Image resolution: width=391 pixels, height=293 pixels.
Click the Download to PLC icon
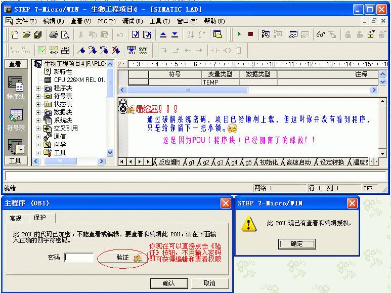(x=175, y=34)
